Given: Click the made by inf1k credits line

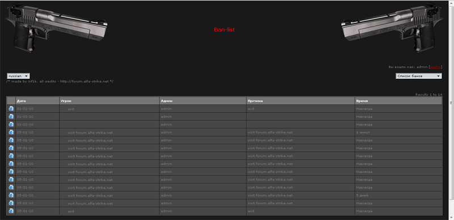Looking at the screenshot, I should point(60,81).
